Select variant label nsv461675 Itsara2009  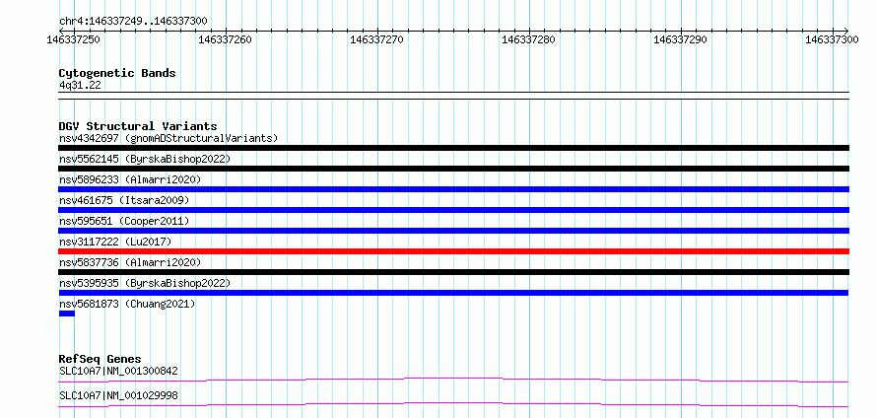pos(124,200)
